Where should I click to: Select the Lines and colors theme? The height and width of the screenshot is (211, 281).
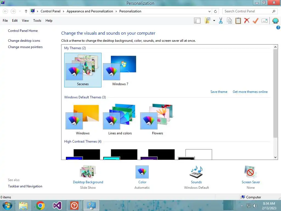(x=120, y=119)
